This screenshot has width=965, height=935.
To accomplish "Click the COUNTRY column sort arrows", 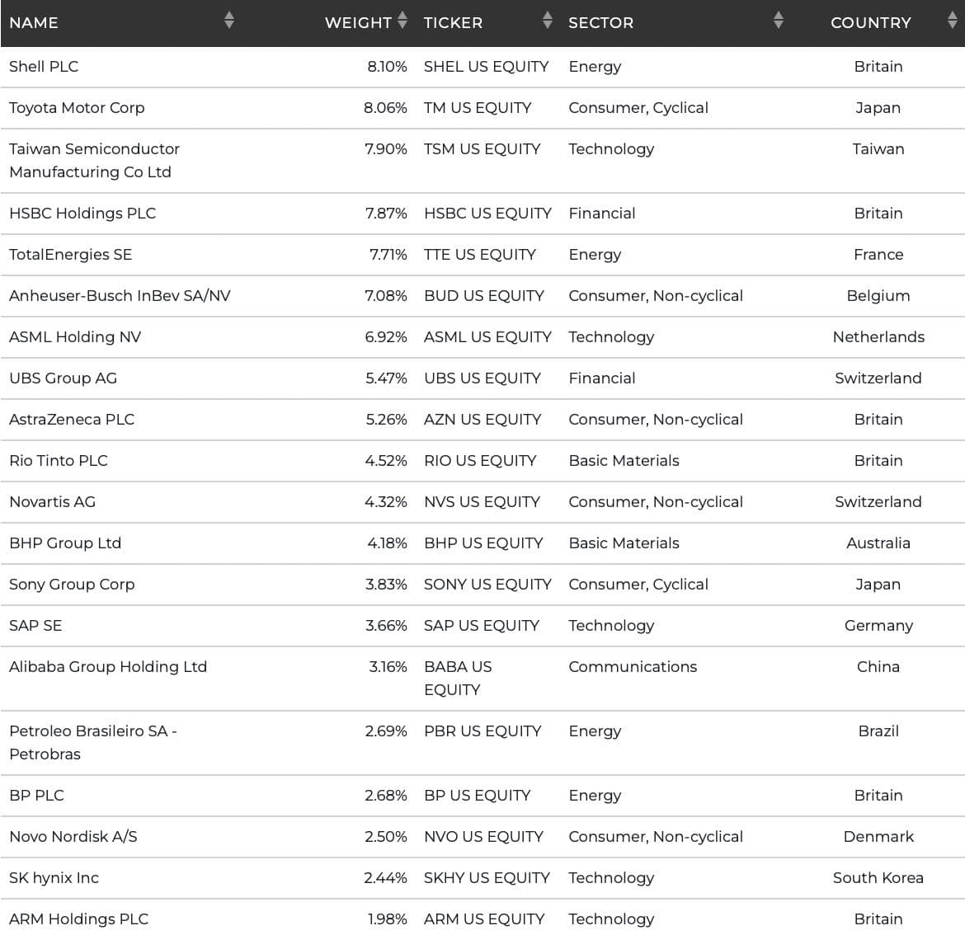I will [x=952, y=21].
